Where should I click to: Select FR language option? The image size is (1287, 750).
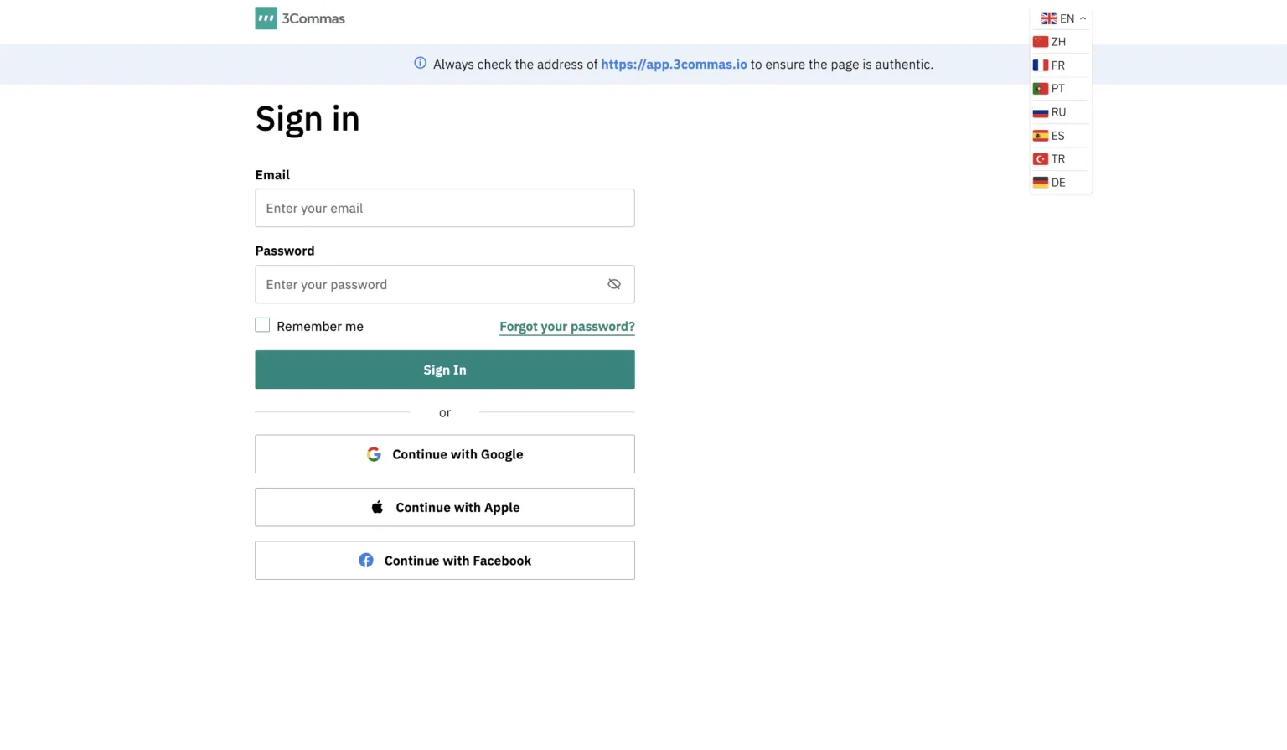[1061, 65]
